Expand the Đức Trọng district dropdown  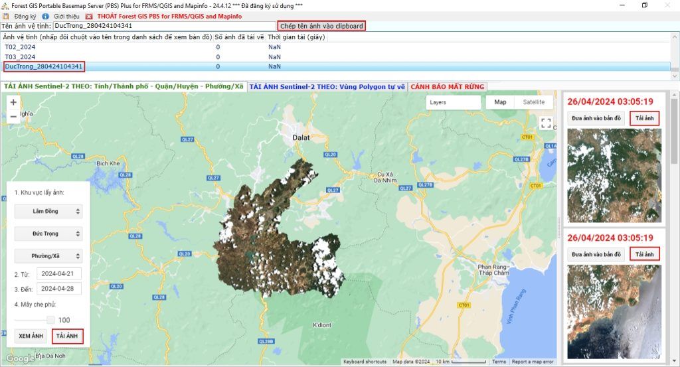48,234
